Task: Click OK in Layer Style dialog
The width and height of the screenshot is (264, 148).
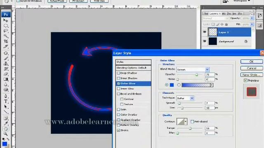Action: 252,62
